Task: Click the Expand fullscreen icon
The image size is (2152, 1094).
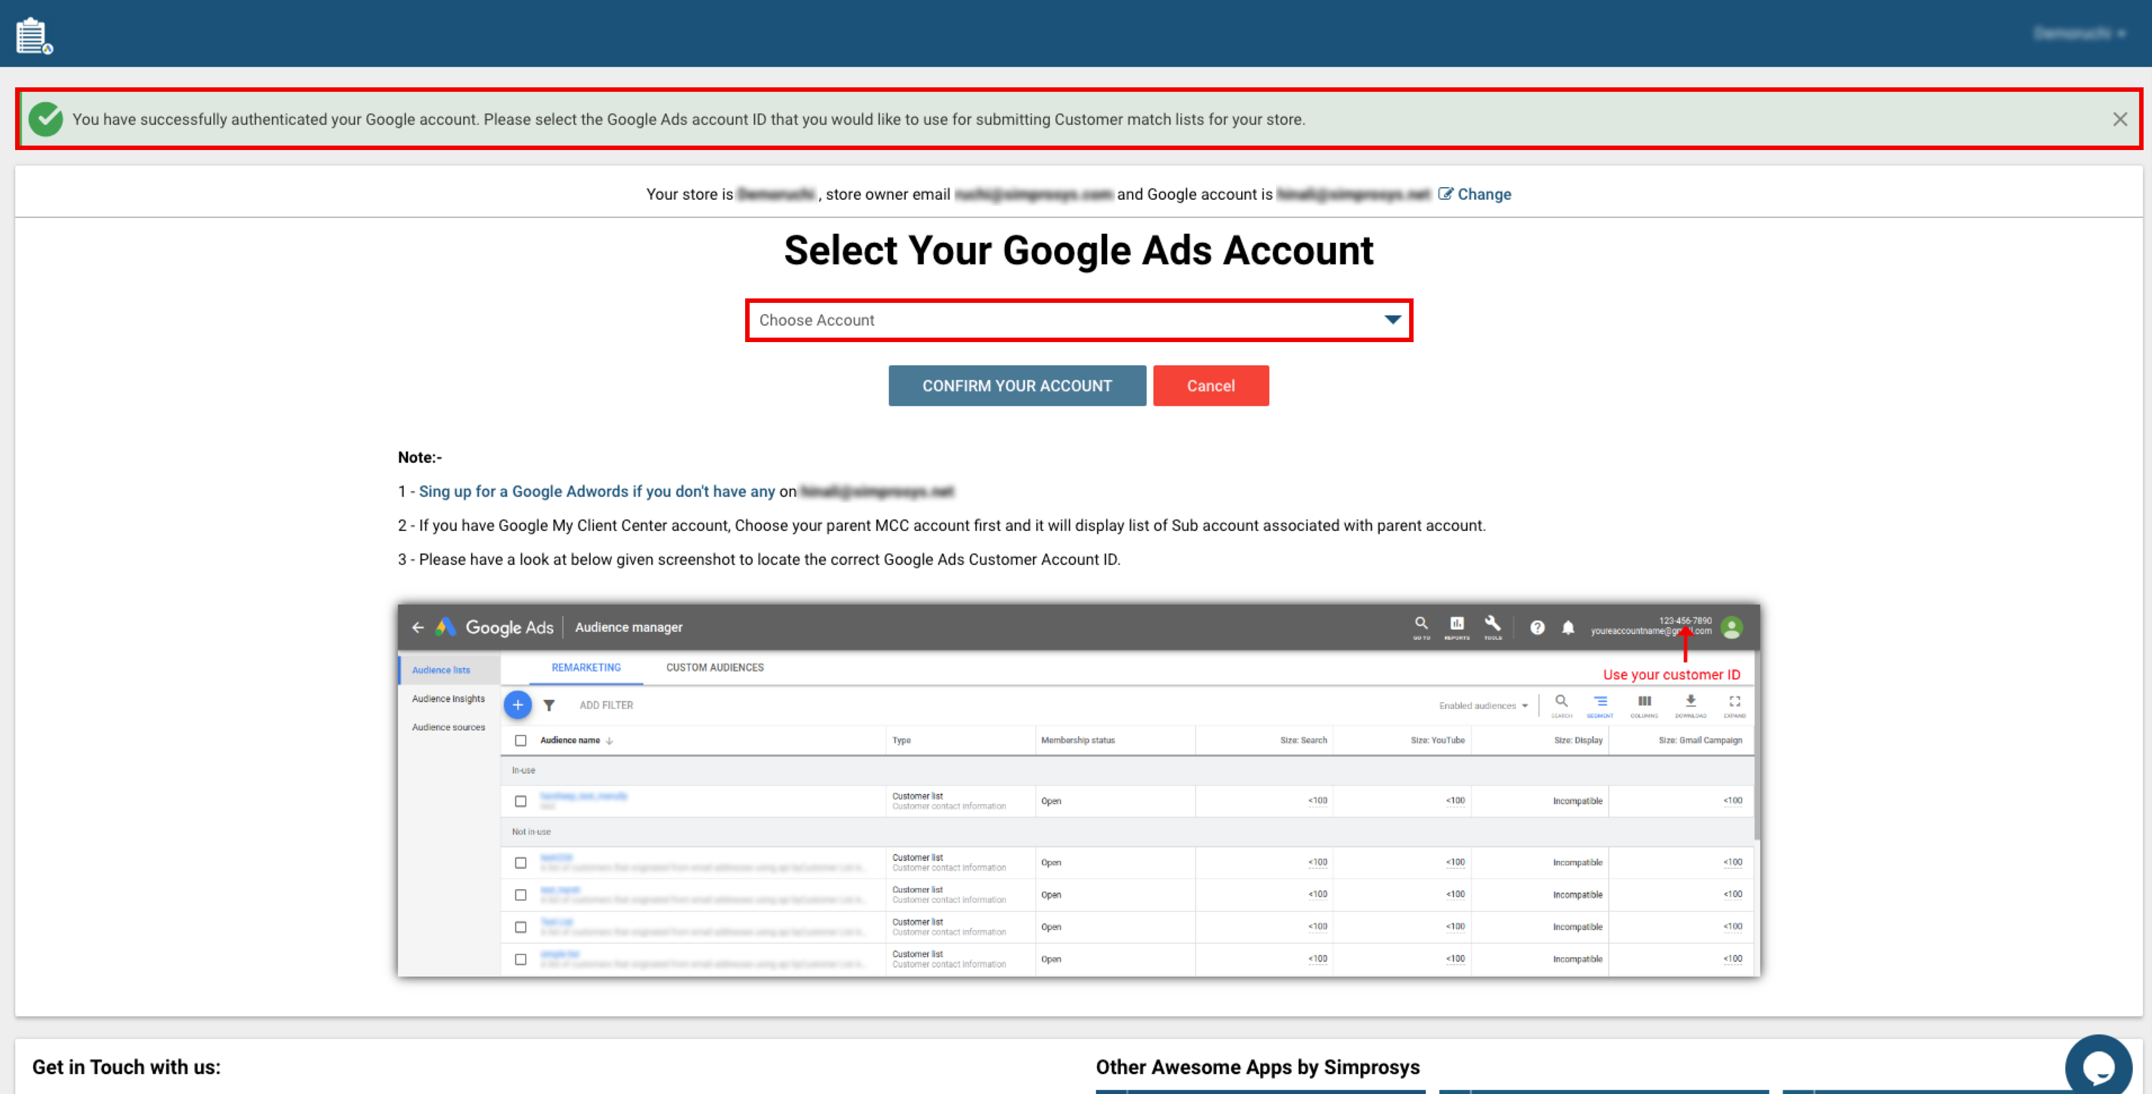Action: click(x=1735, y=705)
